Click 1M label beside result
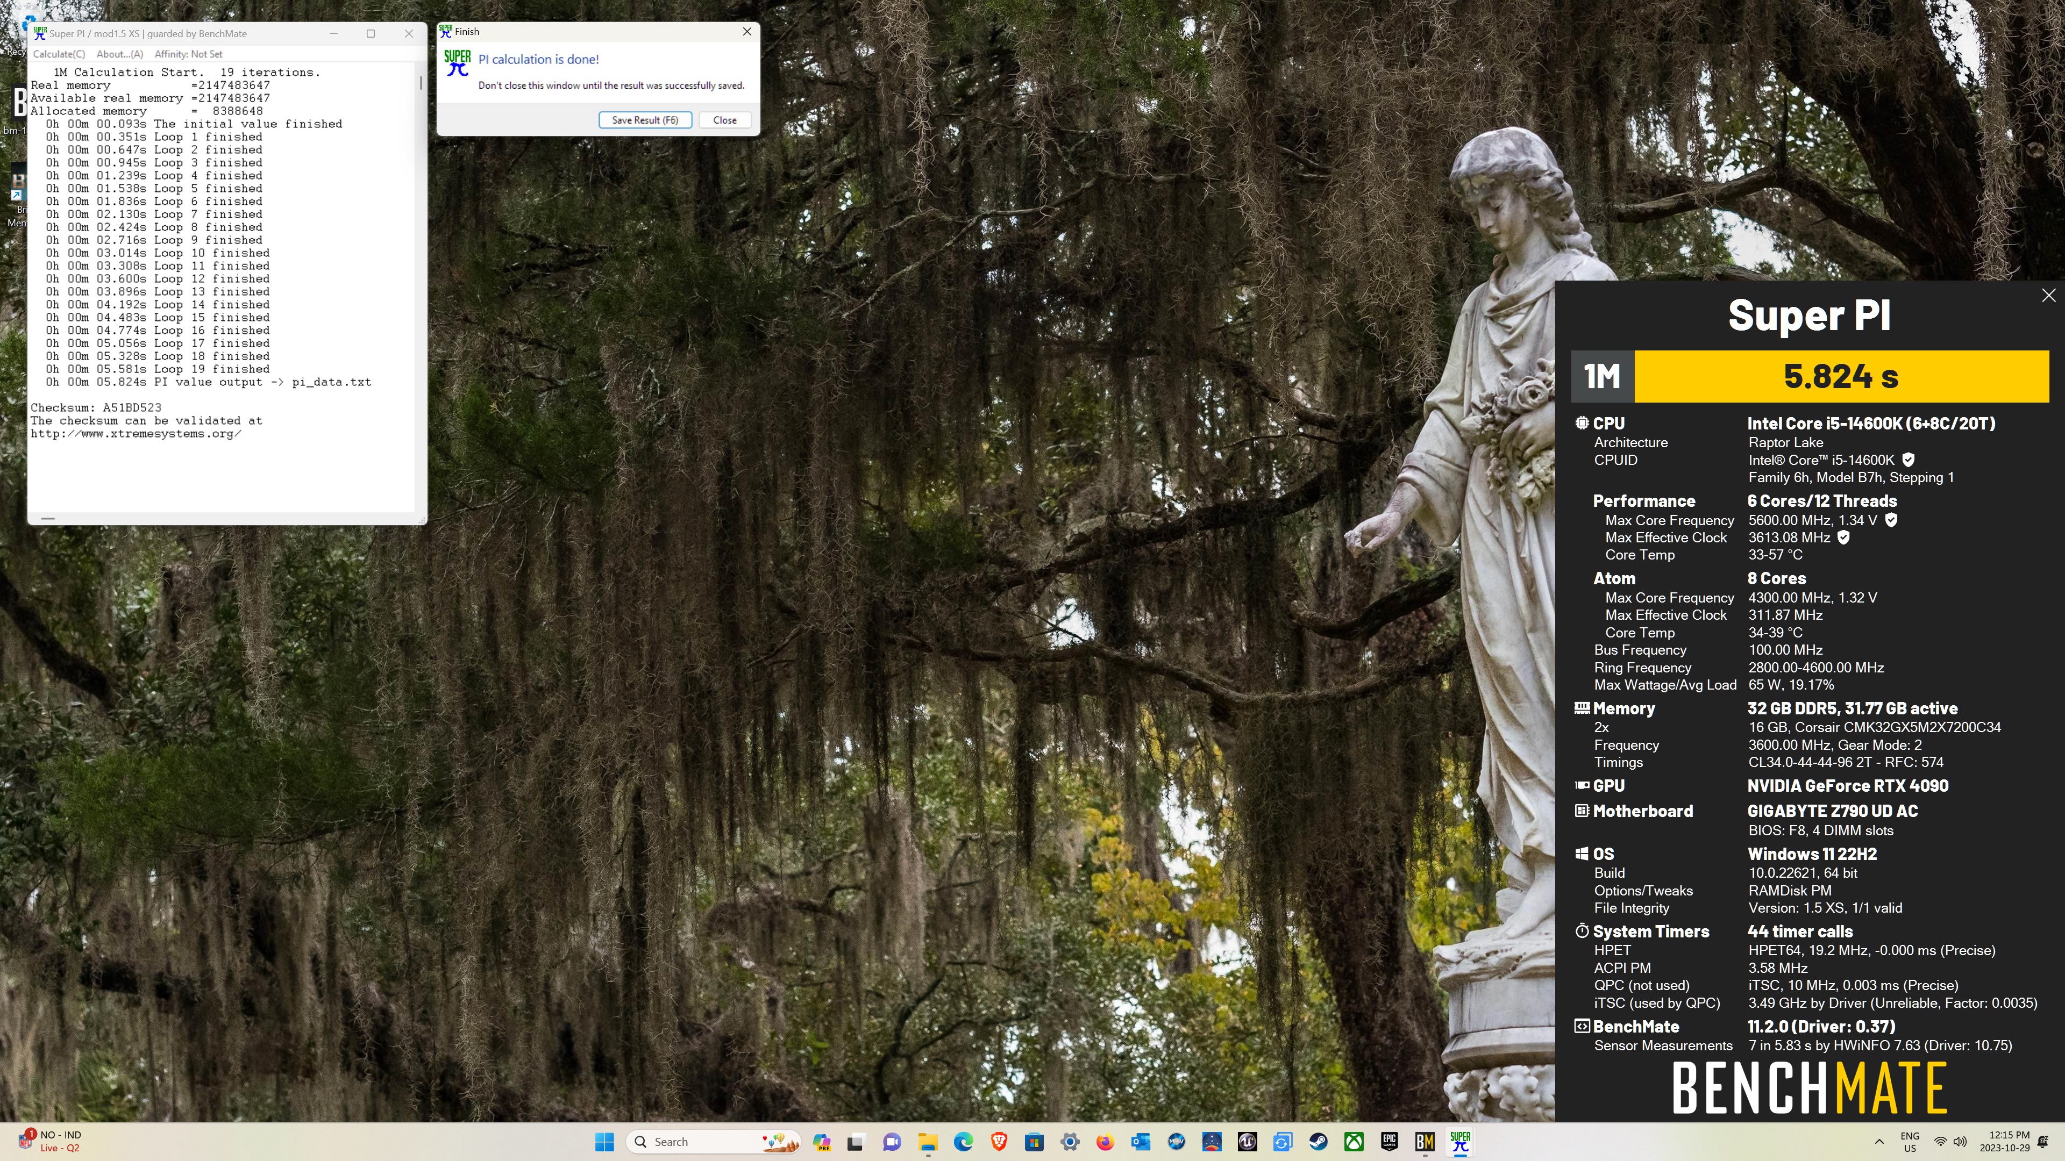Image resolution: width=2065 pixels, height=1161 pixels. (1601, 376)
